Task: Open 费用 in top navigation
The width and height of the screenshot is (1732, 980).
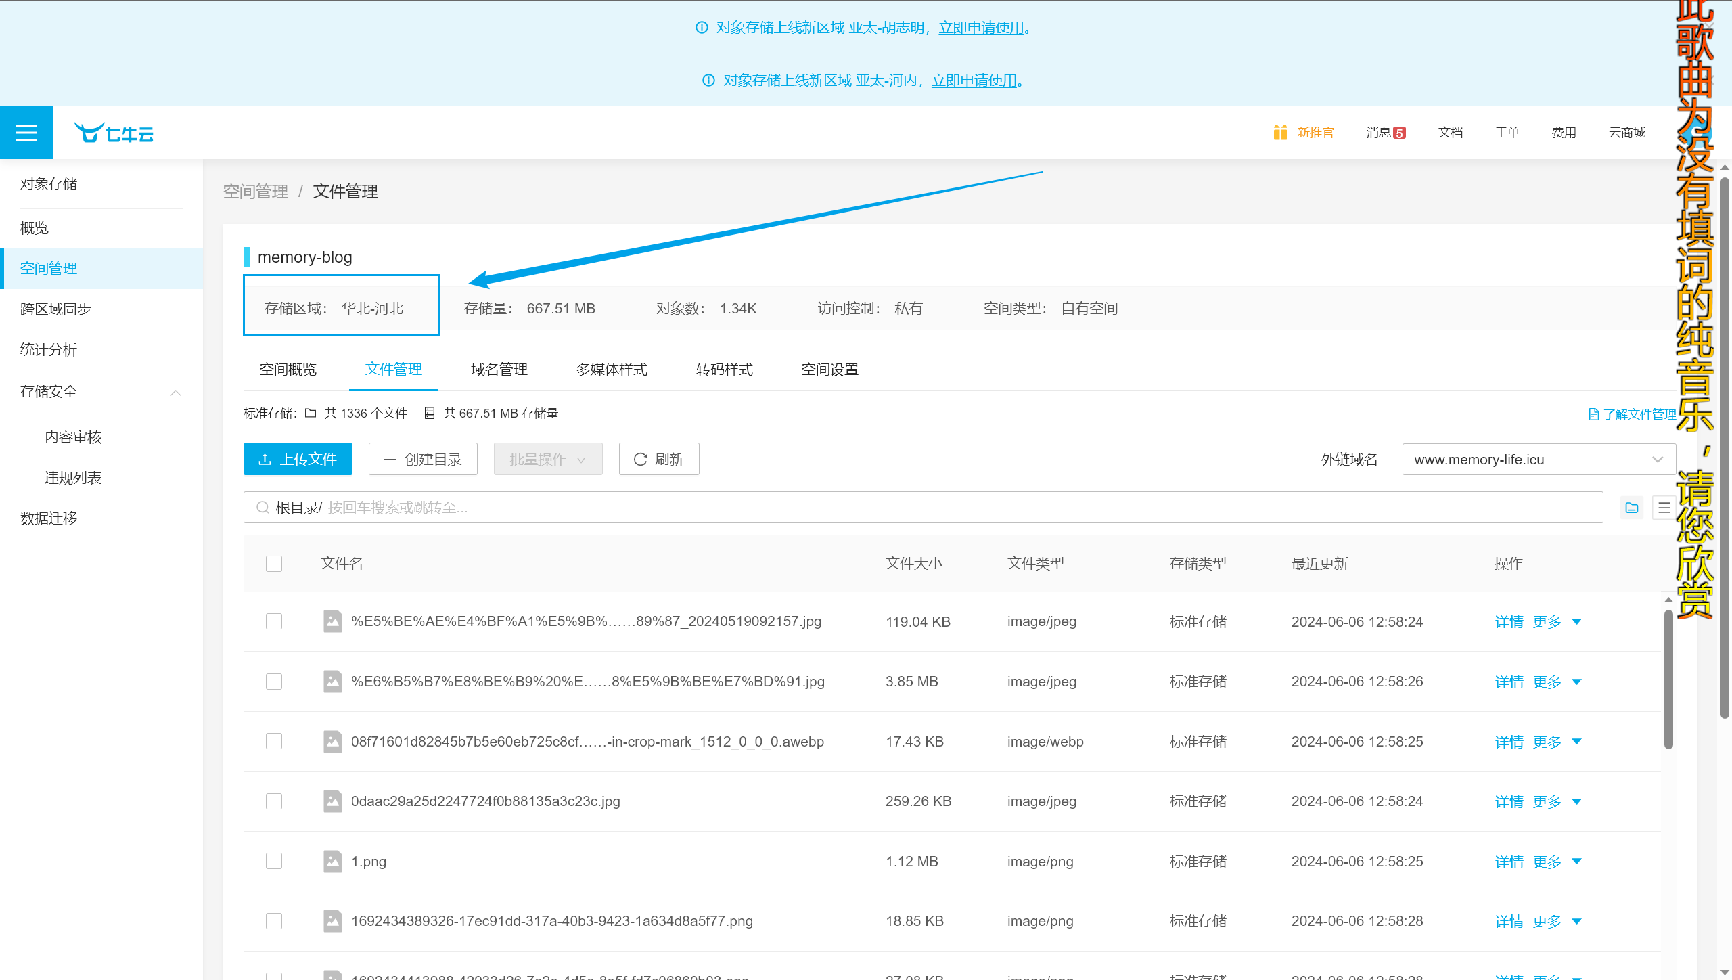Action: (1564, 133)
